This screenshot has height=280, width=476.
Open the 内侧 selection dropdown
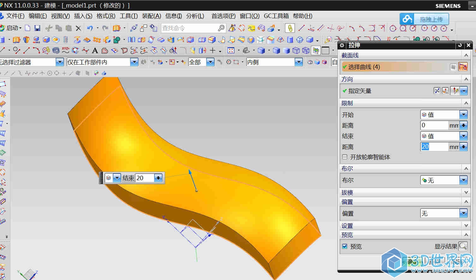click(299, 62)
